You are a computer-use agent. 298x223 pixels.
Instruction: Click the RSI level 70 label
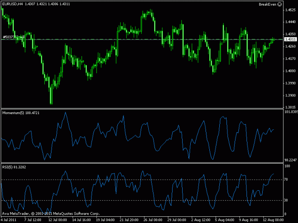point(286,179)
